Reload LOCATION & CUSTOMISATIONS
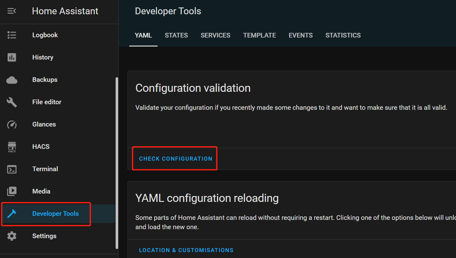 tap(186, 250)
